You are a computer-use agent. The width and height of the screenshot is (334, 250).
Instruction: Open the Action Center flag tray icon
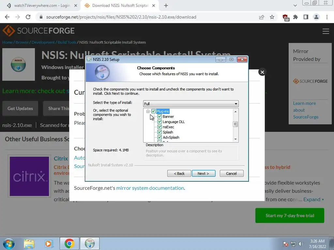point(285,244)
